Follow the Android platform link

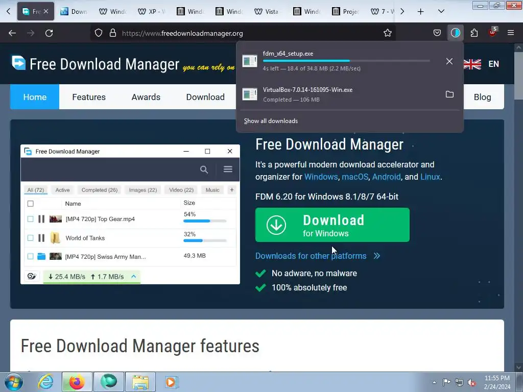(x=386, y=177)
